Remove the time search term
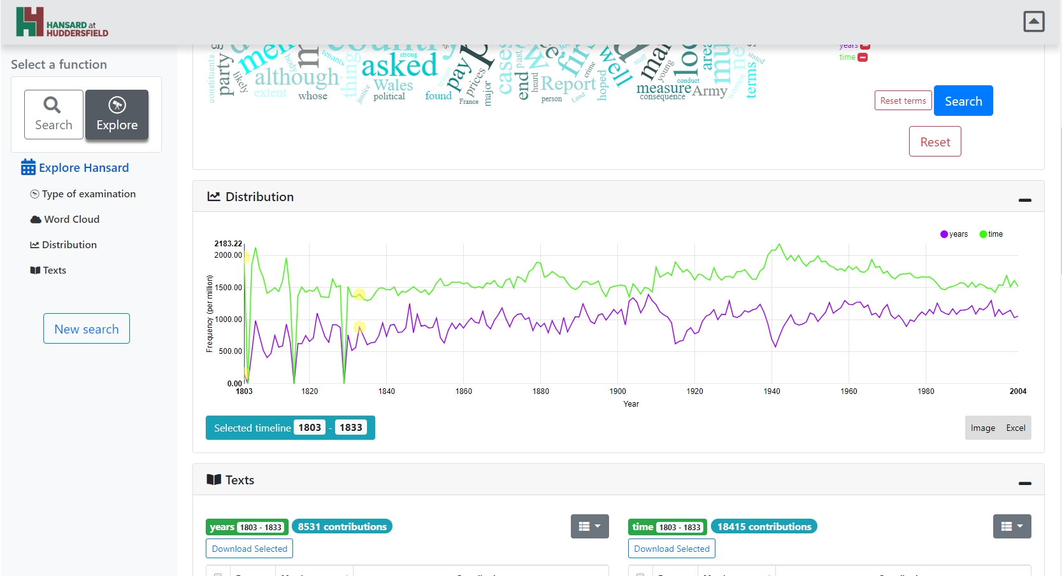Screen dimensions: 1062x576 862,57
